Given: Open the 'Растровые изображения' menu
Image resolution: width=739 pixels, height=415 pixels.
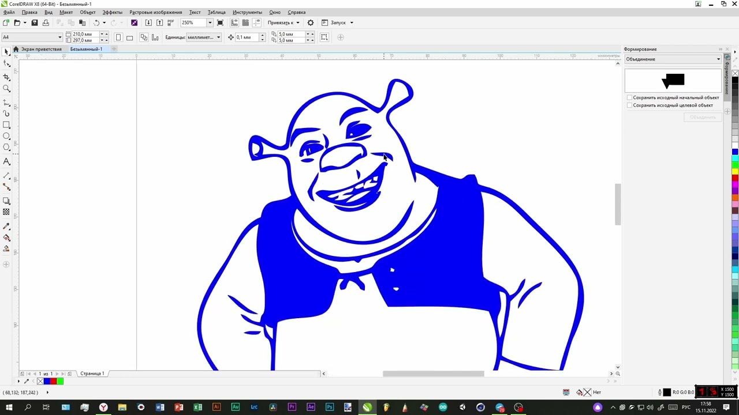Looking at the screenshot, I should coord(156,12).
